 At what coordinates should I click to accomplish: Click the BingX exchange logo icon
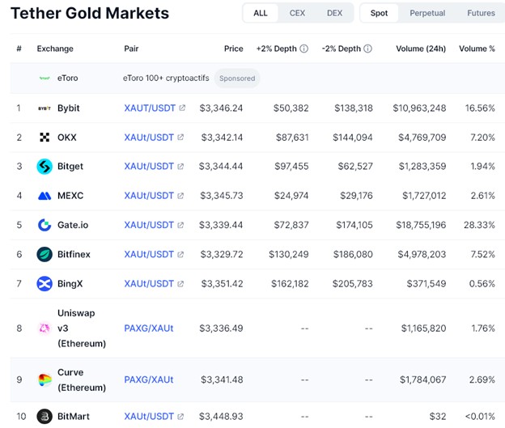45,283
